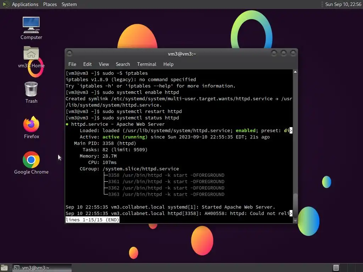Open the terminal View menu
The image size is (363, 272).
[x=104, y=64]
